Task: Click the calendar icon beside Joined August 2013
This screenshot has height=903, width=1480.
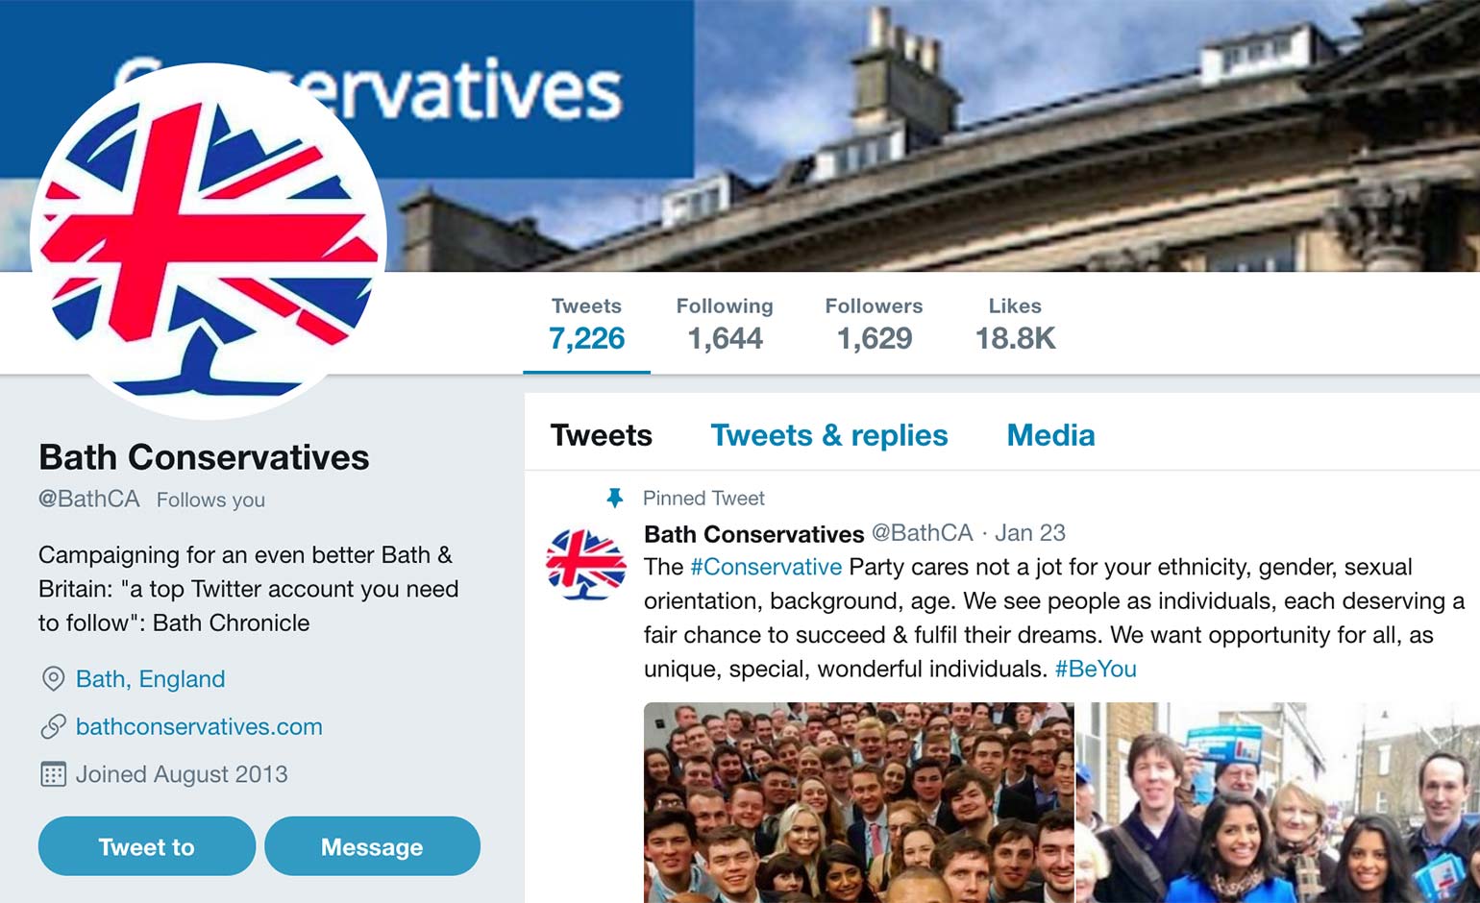Action: [53, 774]
